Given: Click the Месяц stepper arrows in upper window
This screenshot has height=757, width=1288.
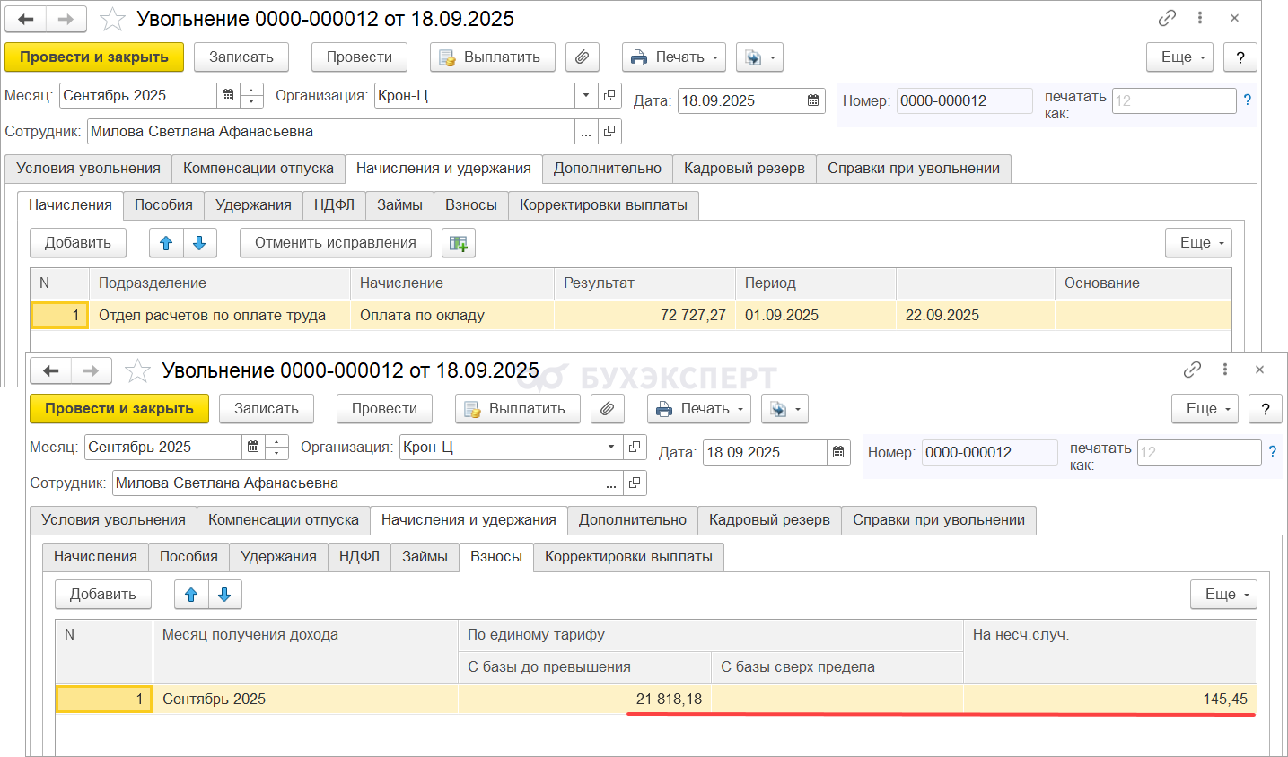Looking at the screenshot, I should (253, 95).
